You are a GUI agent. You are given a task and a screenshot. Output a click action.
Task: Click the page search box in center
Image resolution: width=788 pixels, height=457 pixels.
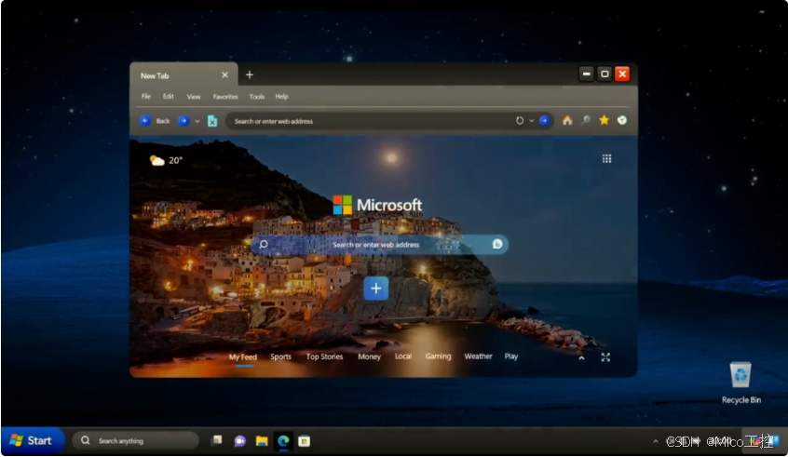pos(380,245)
